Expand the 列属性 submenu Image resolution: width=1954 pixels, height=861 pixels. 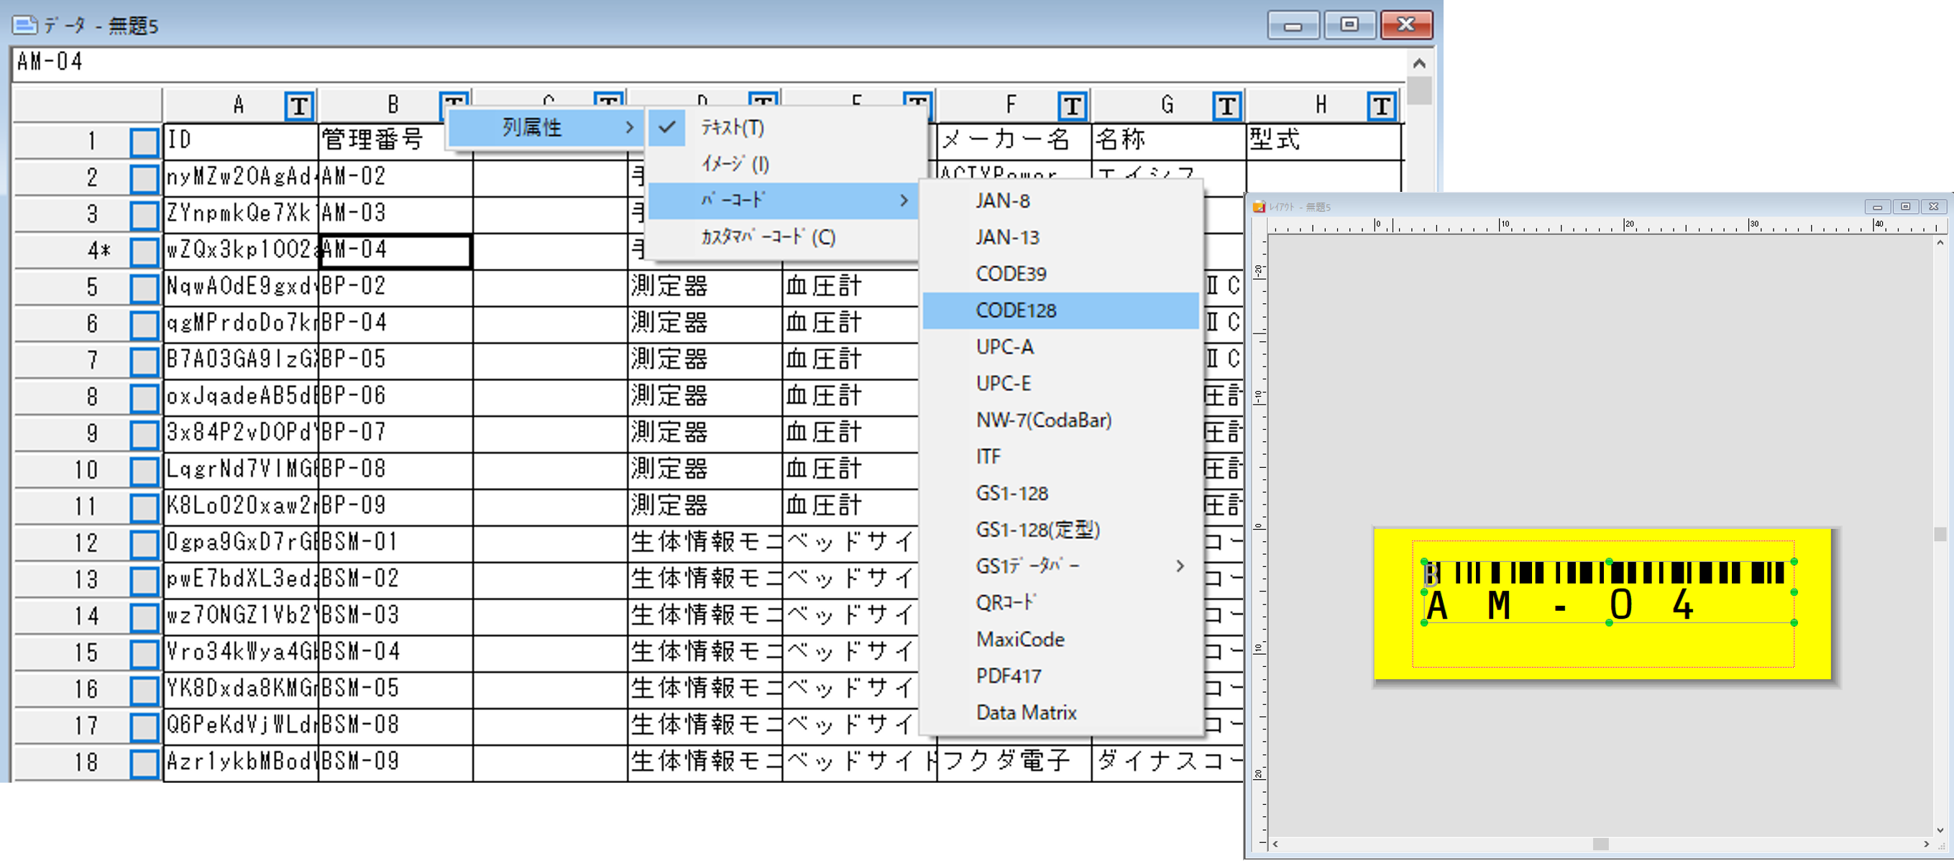pos(546,127)
